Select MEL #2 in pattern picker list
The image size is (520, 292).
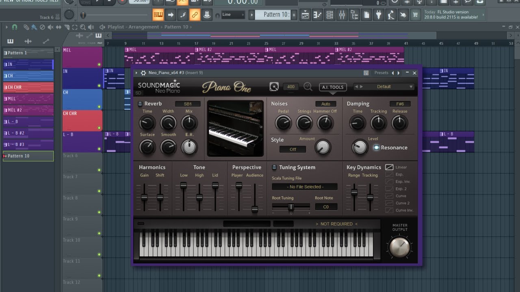coord(28,110)
